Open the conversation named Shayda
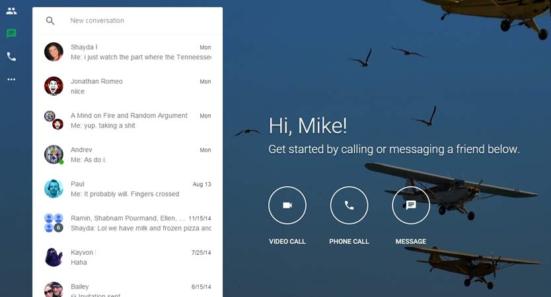551x297 pixels. coord(128,52)
